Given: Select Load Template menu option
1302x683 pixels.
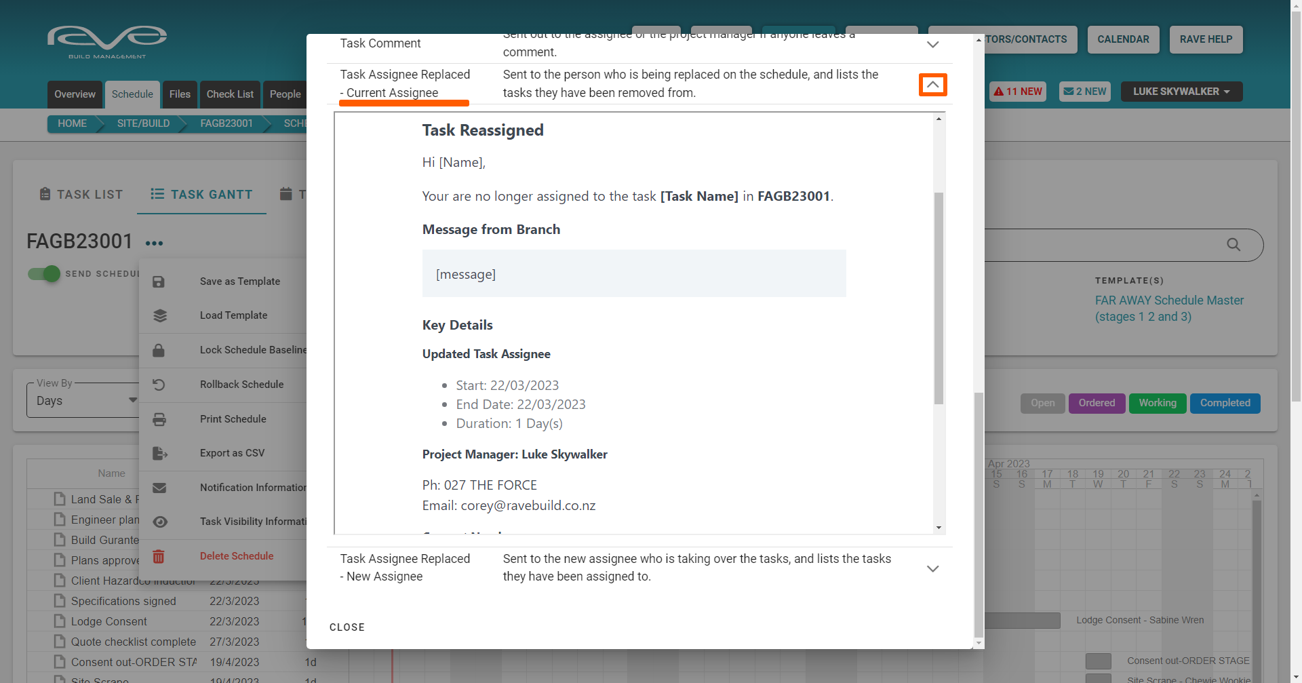Looking at the screenshot, I should point(233,315).
